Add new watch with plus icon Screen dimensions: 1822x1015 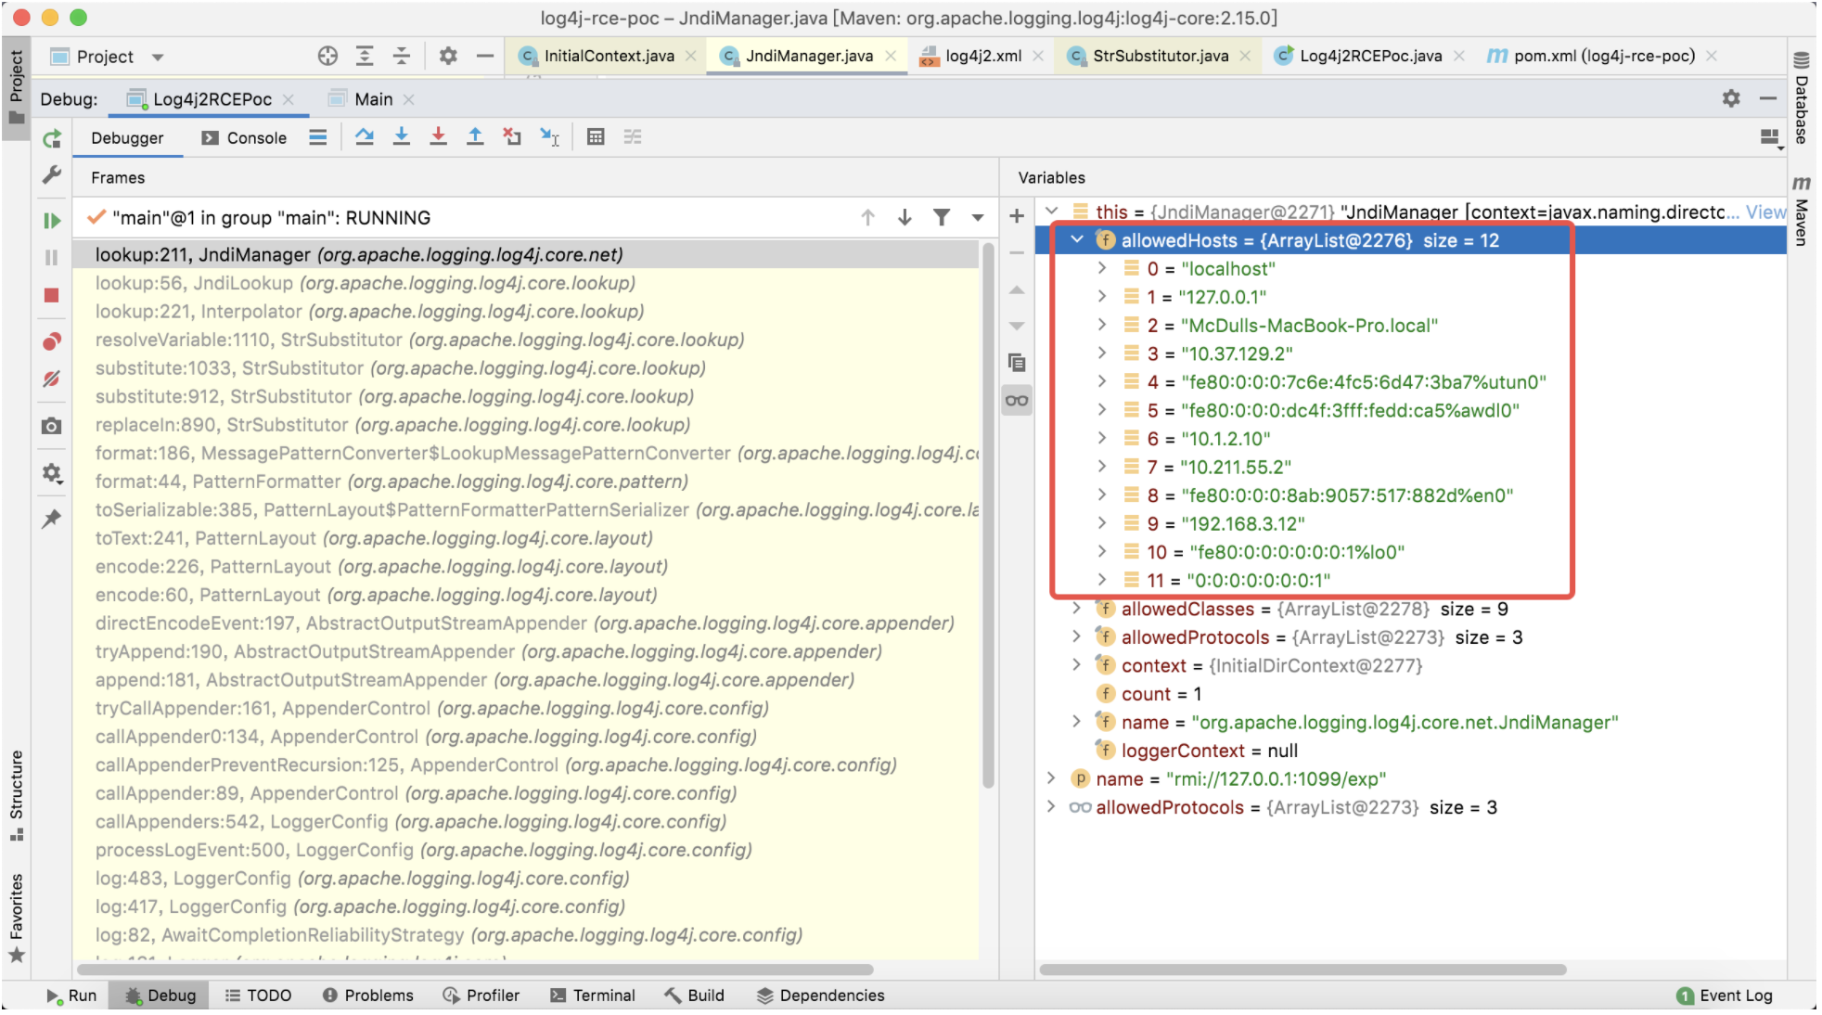(1017, 216)
